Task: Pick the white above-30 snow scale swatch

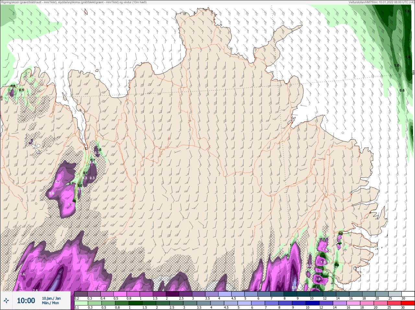Action: pyautogui.click(x=408, y=294)
